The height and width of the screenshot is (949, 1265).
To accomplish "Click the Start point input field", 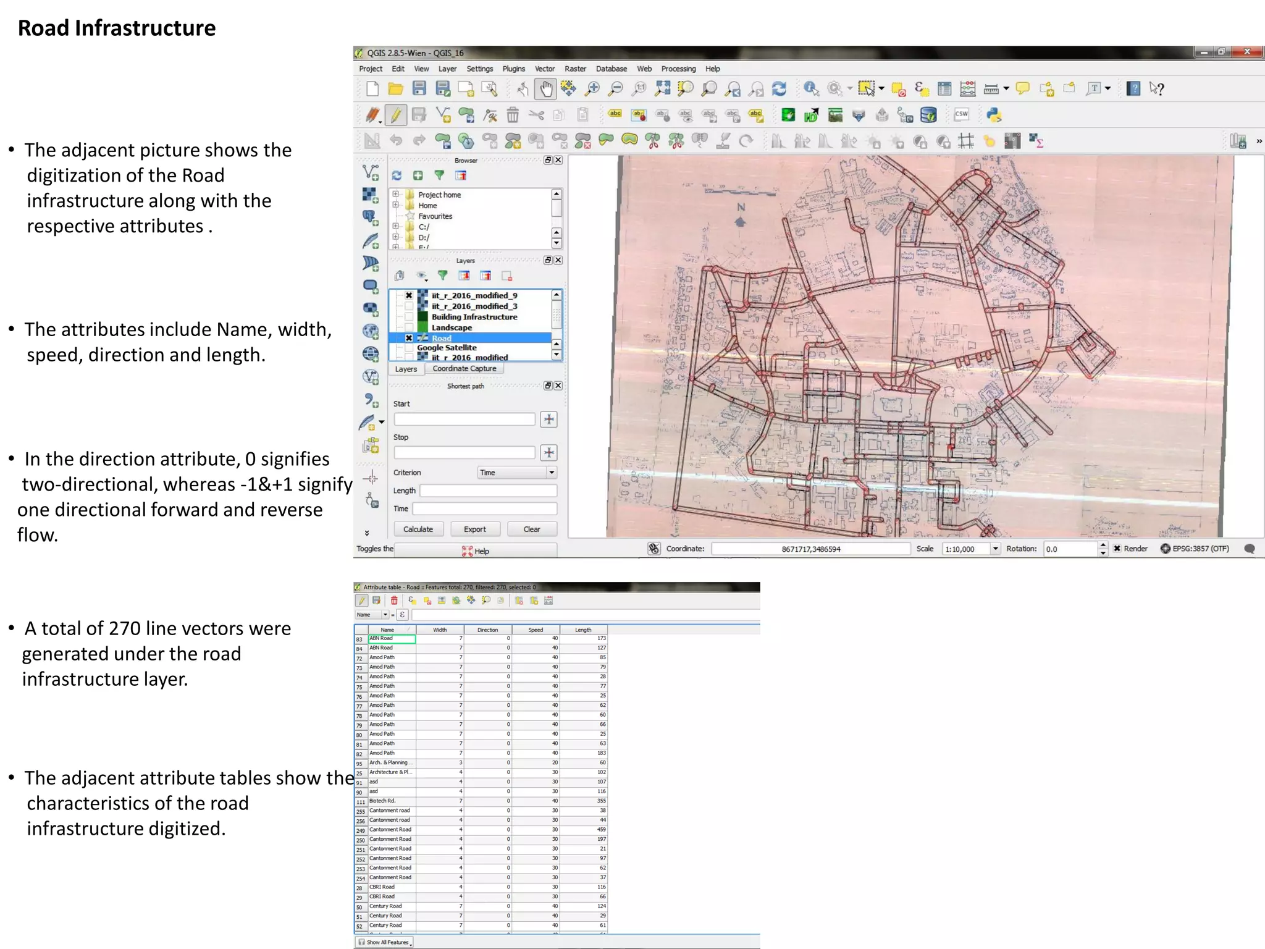I will pos(464,420).
